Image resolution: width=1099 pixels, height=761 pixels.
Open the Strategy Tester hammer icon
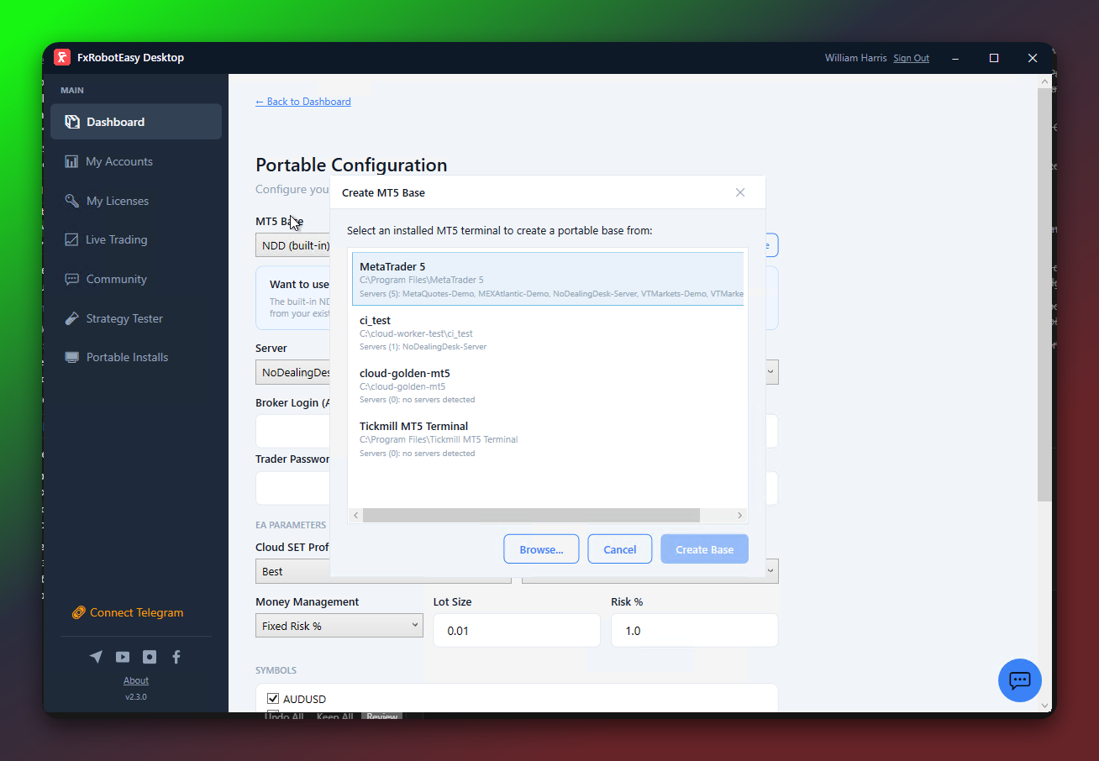(x=71, y=318)
